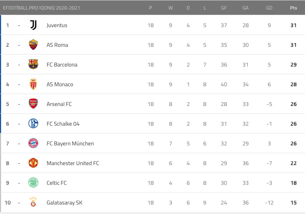Click the AS Roma crest icon
This screenshot has width=305, height=214.
(33, 45)
